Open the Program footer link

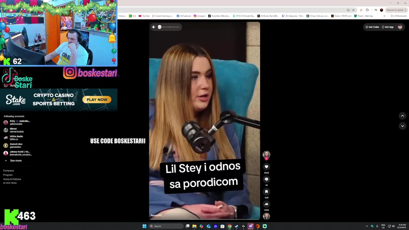(8, 175)
